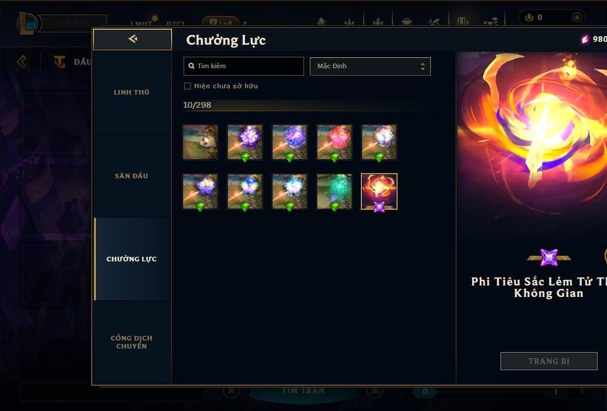Image resolution: width=607 pixels, height=411 pixels.
Task: Click the purple star rarity emblem
Action: click(549, 257)
